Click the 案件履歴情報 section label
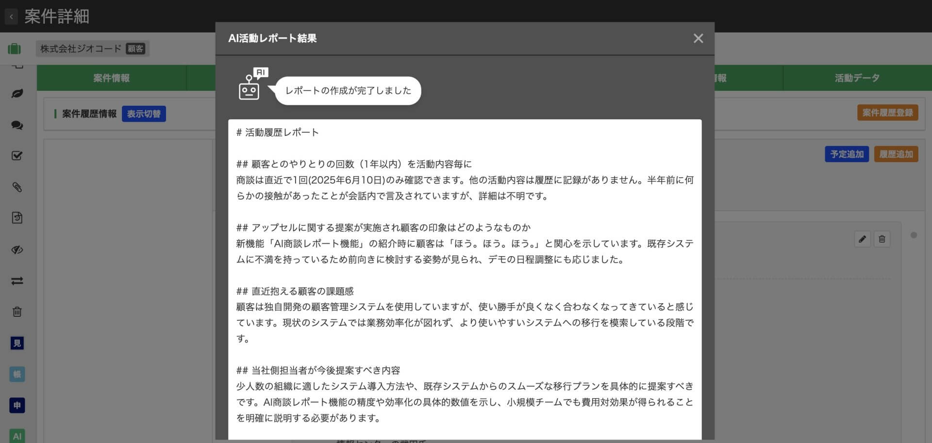This screenshot has height=443, width=932. pyautogui.click(x=89, y=114)
